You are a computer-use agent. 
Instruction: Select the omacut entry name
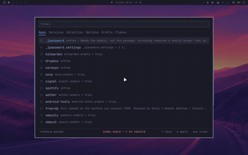(x=51, y=122)
